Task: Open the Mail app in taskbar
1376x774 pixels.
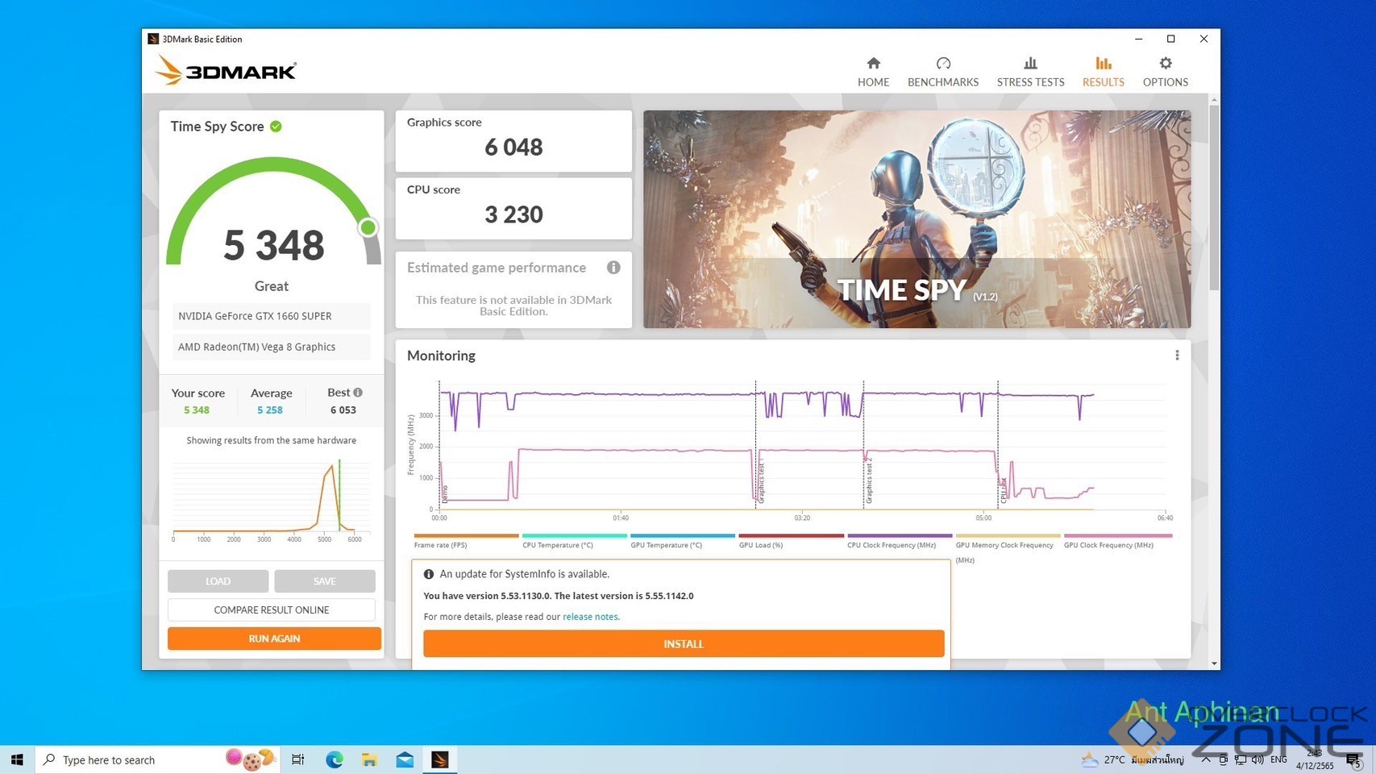Action: [x=405, y=759]
